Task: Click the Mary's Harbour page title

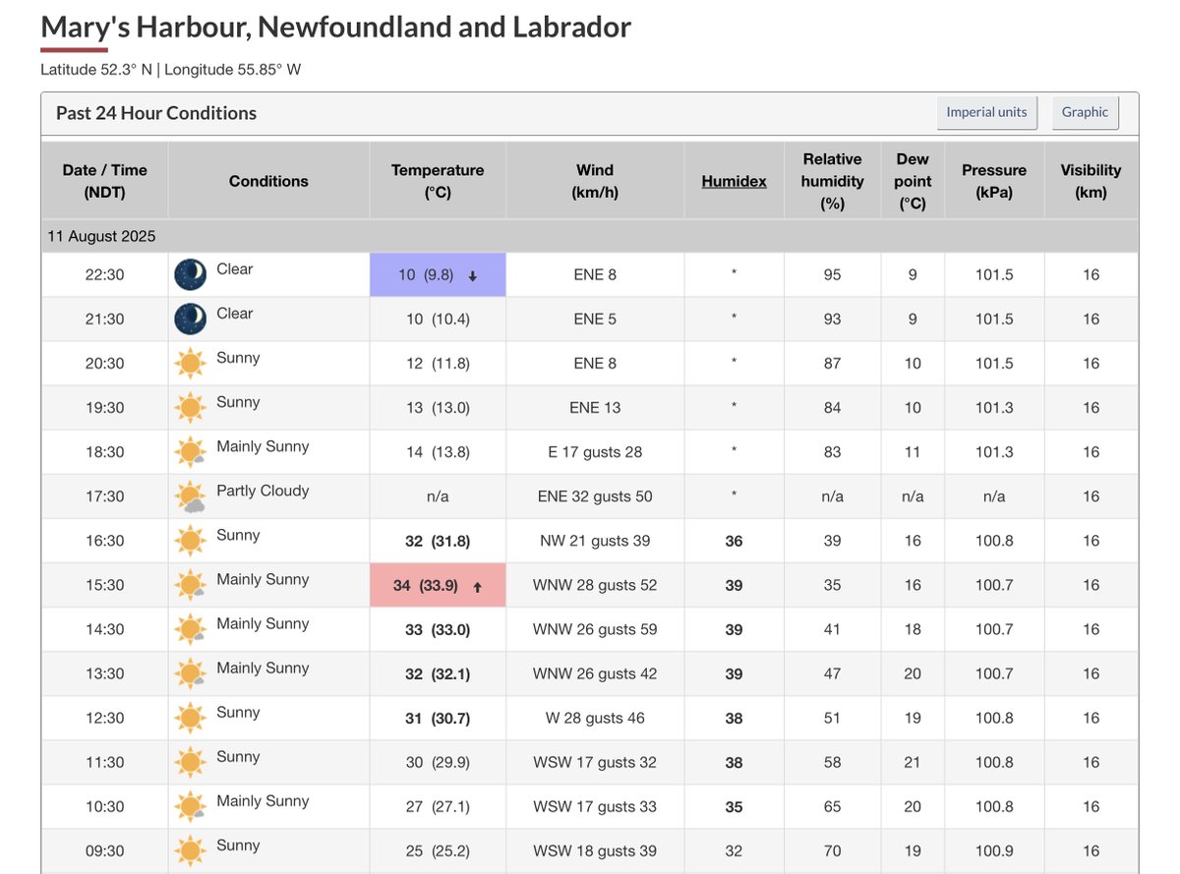Action: click(335, 27)
